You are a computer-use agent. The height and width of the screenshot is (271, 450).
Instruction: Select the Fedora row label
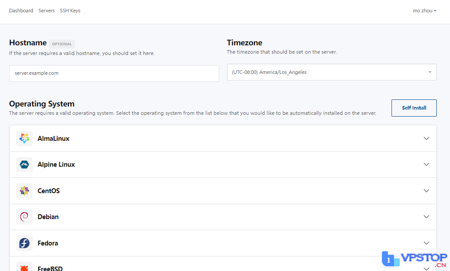(x=48, y=243)
